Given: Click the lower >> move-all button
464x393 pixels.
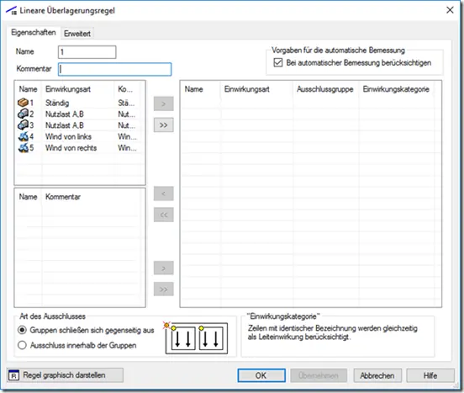Looking at the screenshot, I should pos(164,289).
